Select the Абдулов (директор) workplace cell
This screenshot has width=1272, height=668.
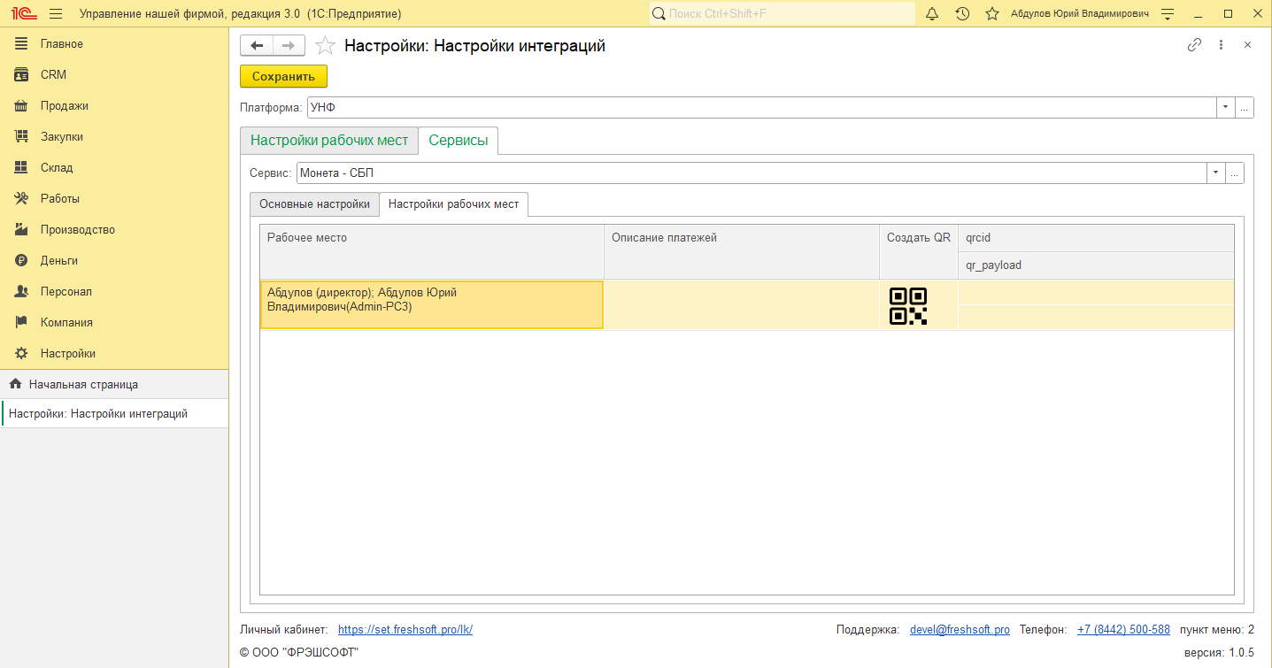click(432, 305)
